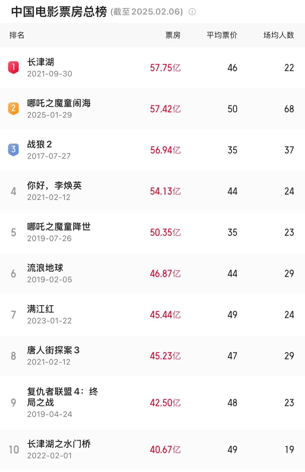
Task: Open 长津湖之水门桥 movie entry
Action: 152,449
